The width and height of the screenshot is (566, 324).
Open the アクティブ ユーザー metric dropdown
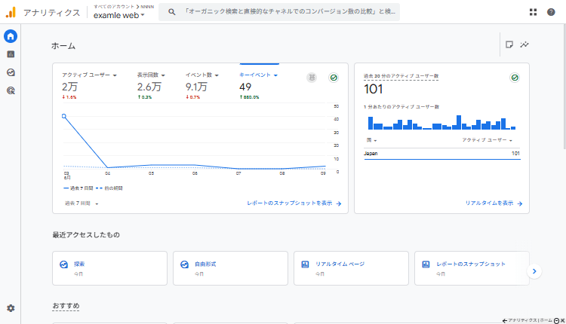[89, 75]
